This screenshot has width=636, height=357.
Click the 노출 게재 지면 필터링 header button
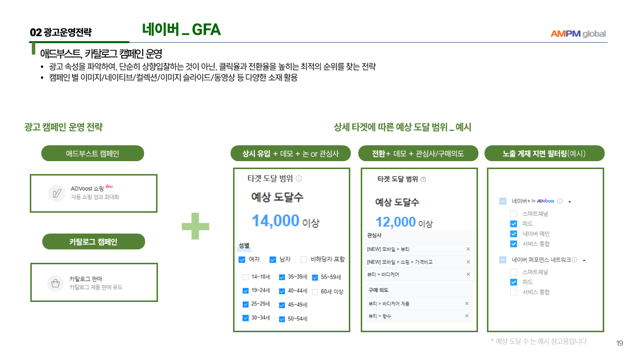(544, 153)
